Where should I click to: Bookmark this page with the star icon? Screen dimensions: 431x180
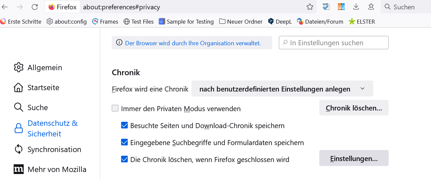310,7
